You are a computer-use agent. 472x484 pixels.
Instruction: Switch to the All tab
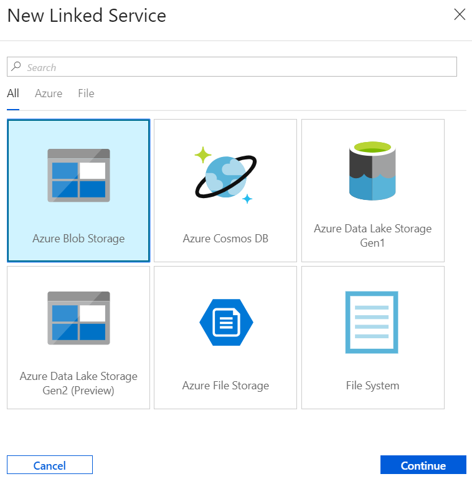[x=13, y=93]
